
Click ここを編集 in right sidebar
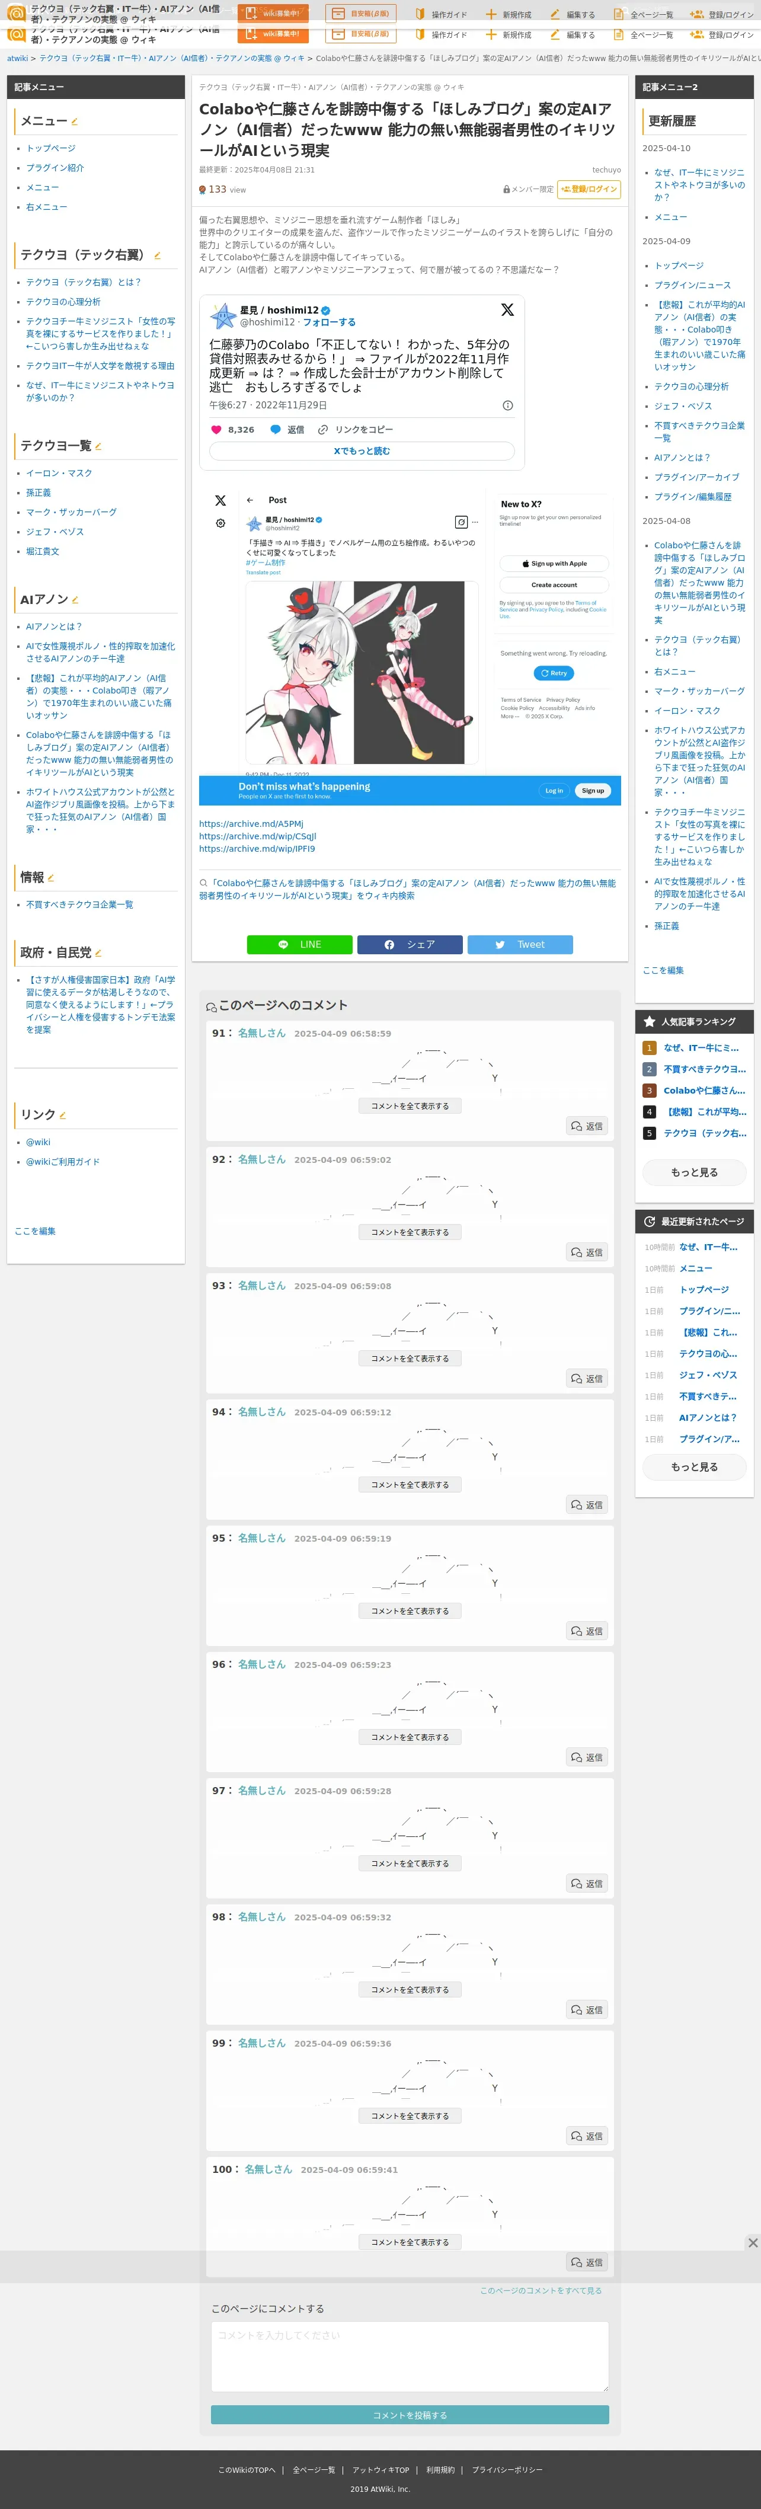click(664, 971)
